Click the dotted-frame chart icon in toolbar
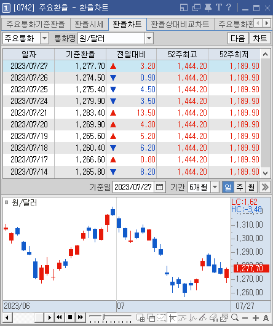 point(162,317)
